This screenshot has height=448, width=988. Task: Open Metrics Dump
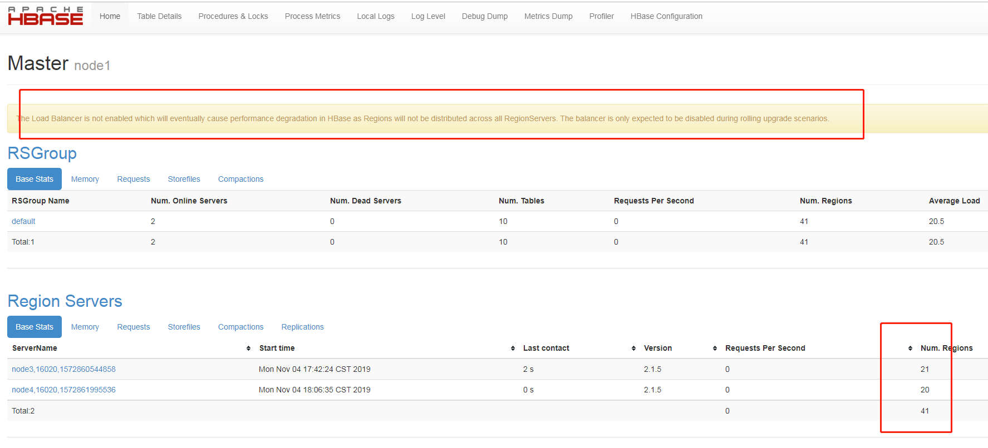[548, 17]
